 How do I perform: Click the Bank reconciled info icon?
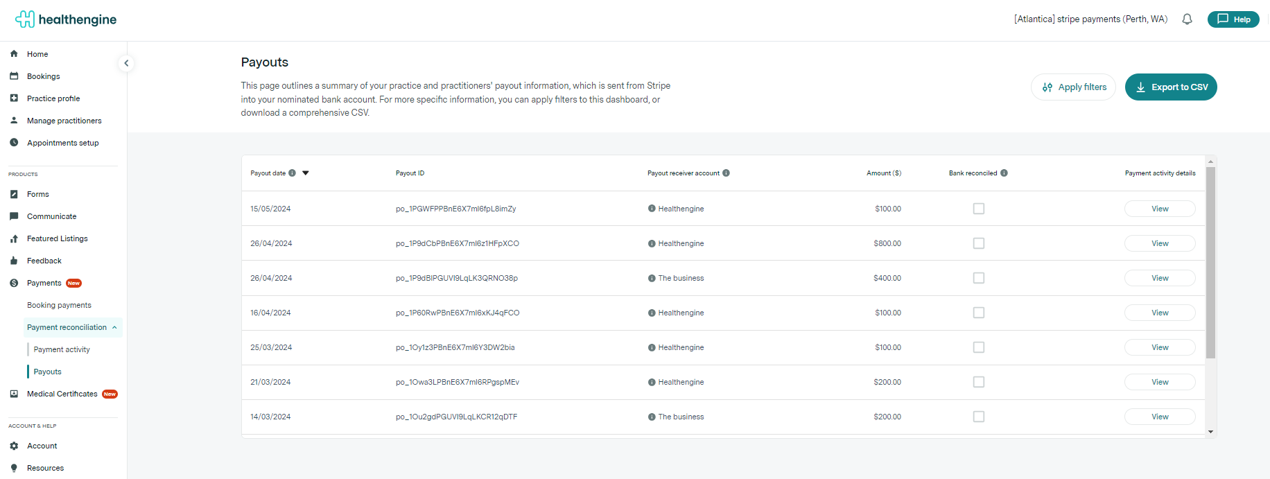click(x=1004, y=173)
